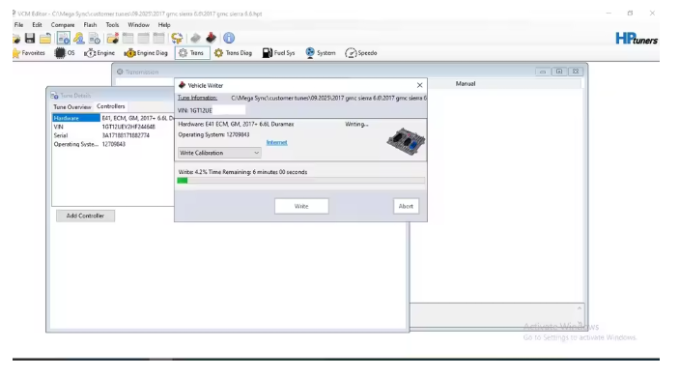Open the Trans Diag gear section
The width and height of the screenshot is (679, 377).
[x=233, y=53]
